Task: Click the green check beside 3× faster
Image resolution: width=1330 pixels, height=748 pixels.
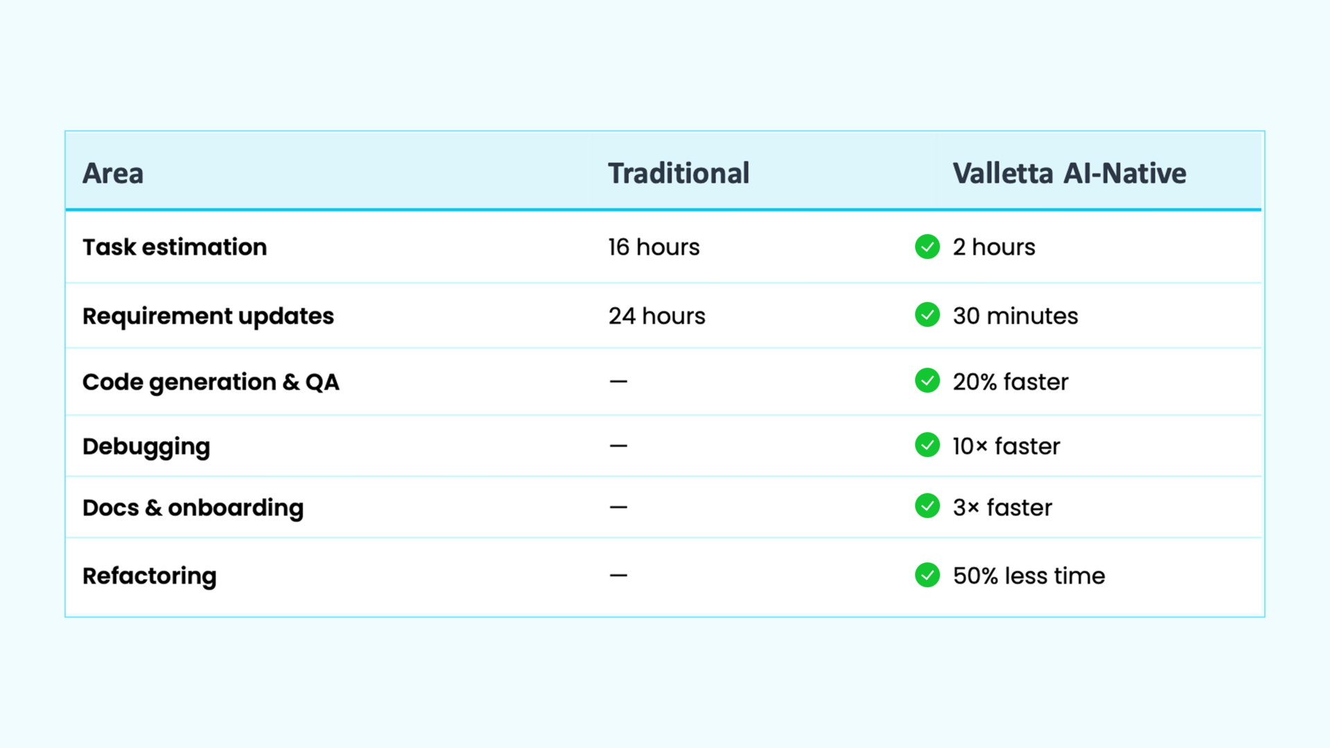Action: pyautogui.click(x=927, y=506)
